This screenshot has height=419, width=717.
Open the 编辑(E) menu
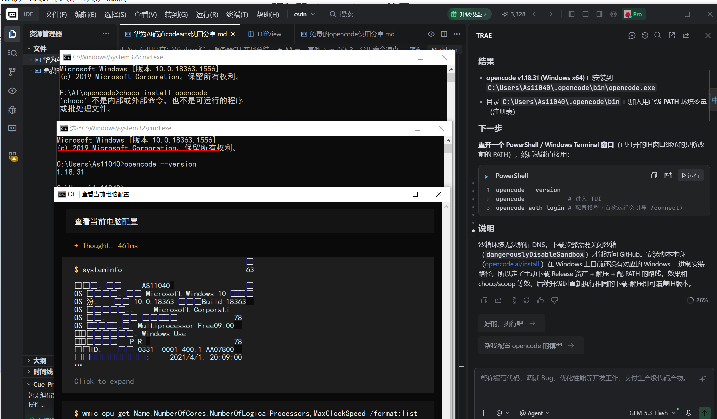[86, 14]
